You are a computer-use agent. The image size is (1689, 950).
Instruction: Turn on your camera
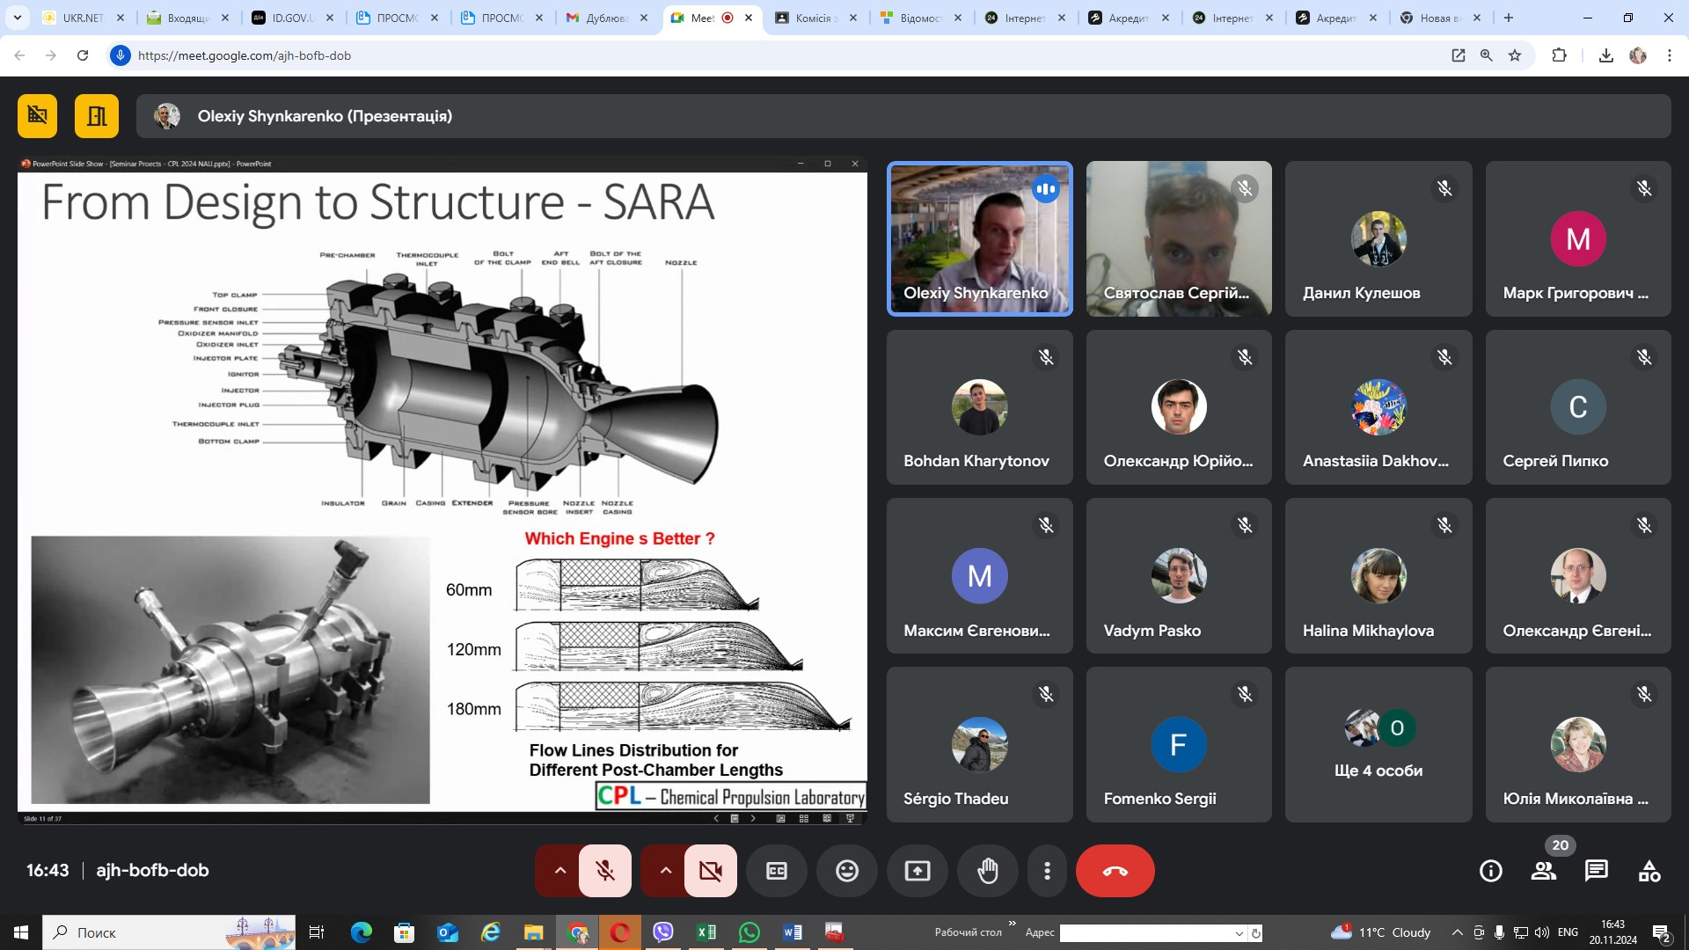click(710, 871)
